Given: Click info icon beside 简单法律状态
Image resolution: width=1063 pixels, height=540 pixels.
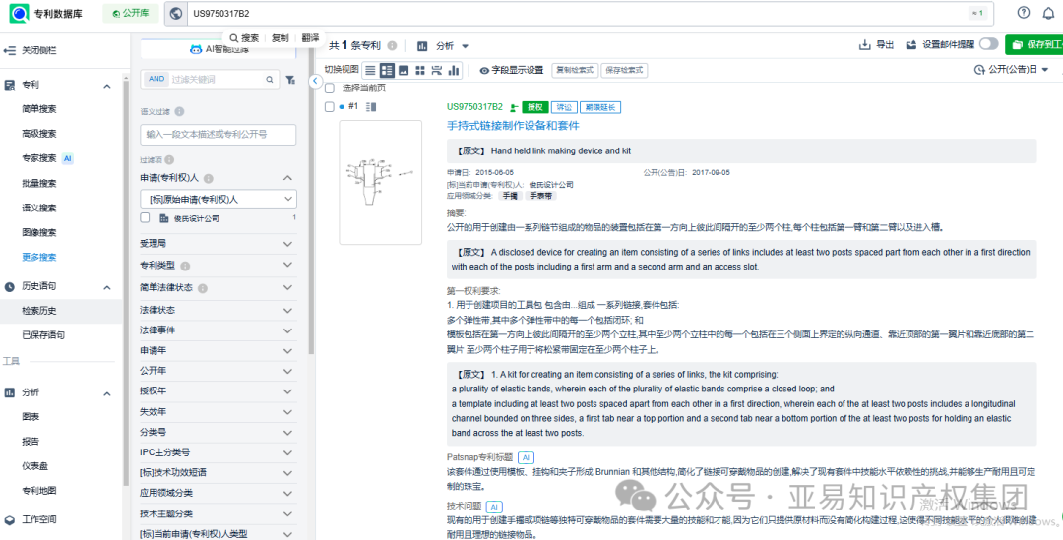Looking at the screenshot, I should click(x=202, y=288).
